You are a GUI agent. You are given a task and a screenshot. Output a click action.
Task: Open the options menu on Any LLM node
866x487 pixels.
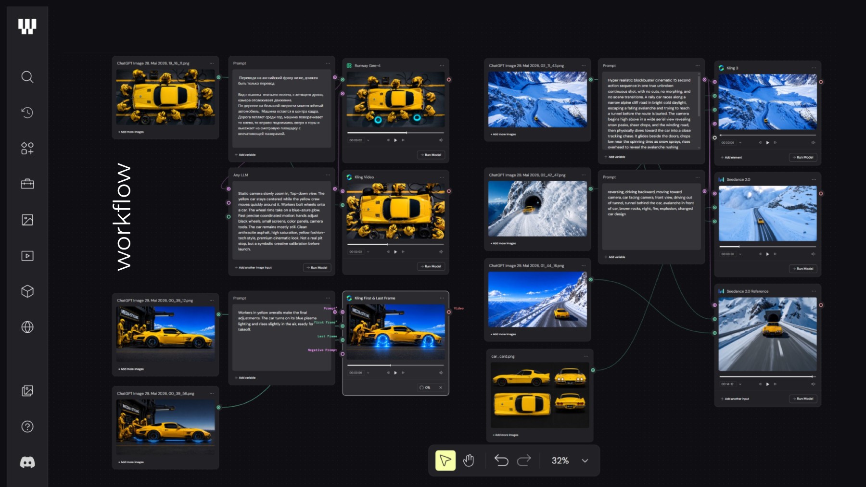(x=328, y=175)
